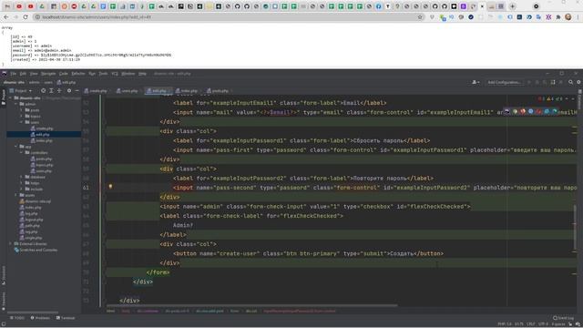This screenshot has height=328, width=583.
Task: Hide the Project tool window
Action: 77,91
